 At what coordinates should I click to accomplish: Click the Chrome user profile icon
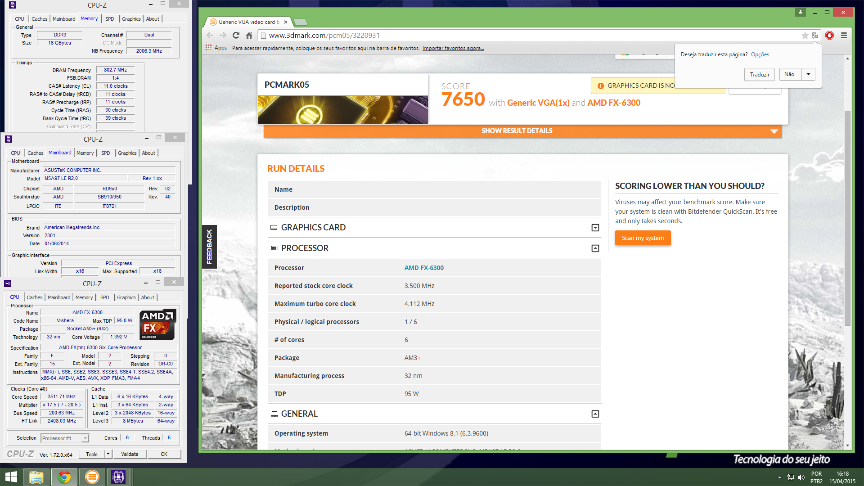click(x=801, y=12)
